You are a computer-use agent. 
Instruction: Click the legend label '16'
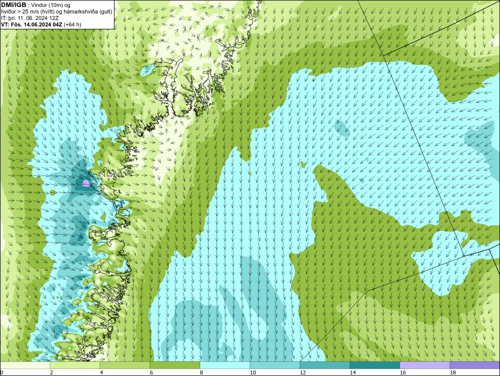402,373
